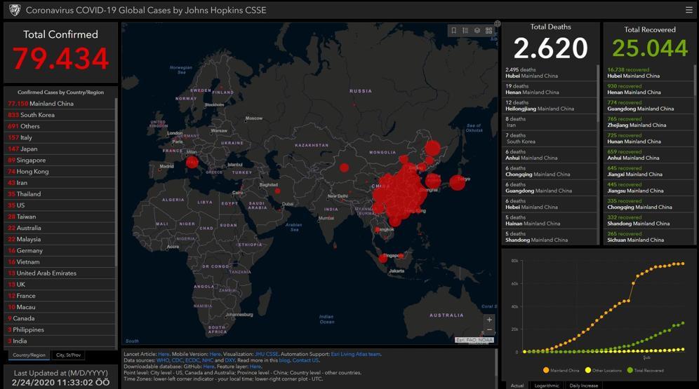
Task: Select '833 South Korea' row
Action: (60, 115)
